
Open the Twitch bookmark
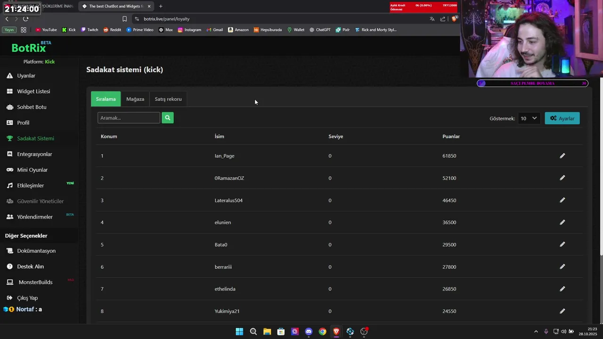(x=90, y=30)
